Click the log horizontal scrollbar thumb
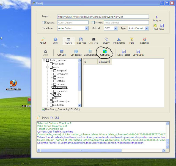The image size is (176, 166). tap(81, 150)
